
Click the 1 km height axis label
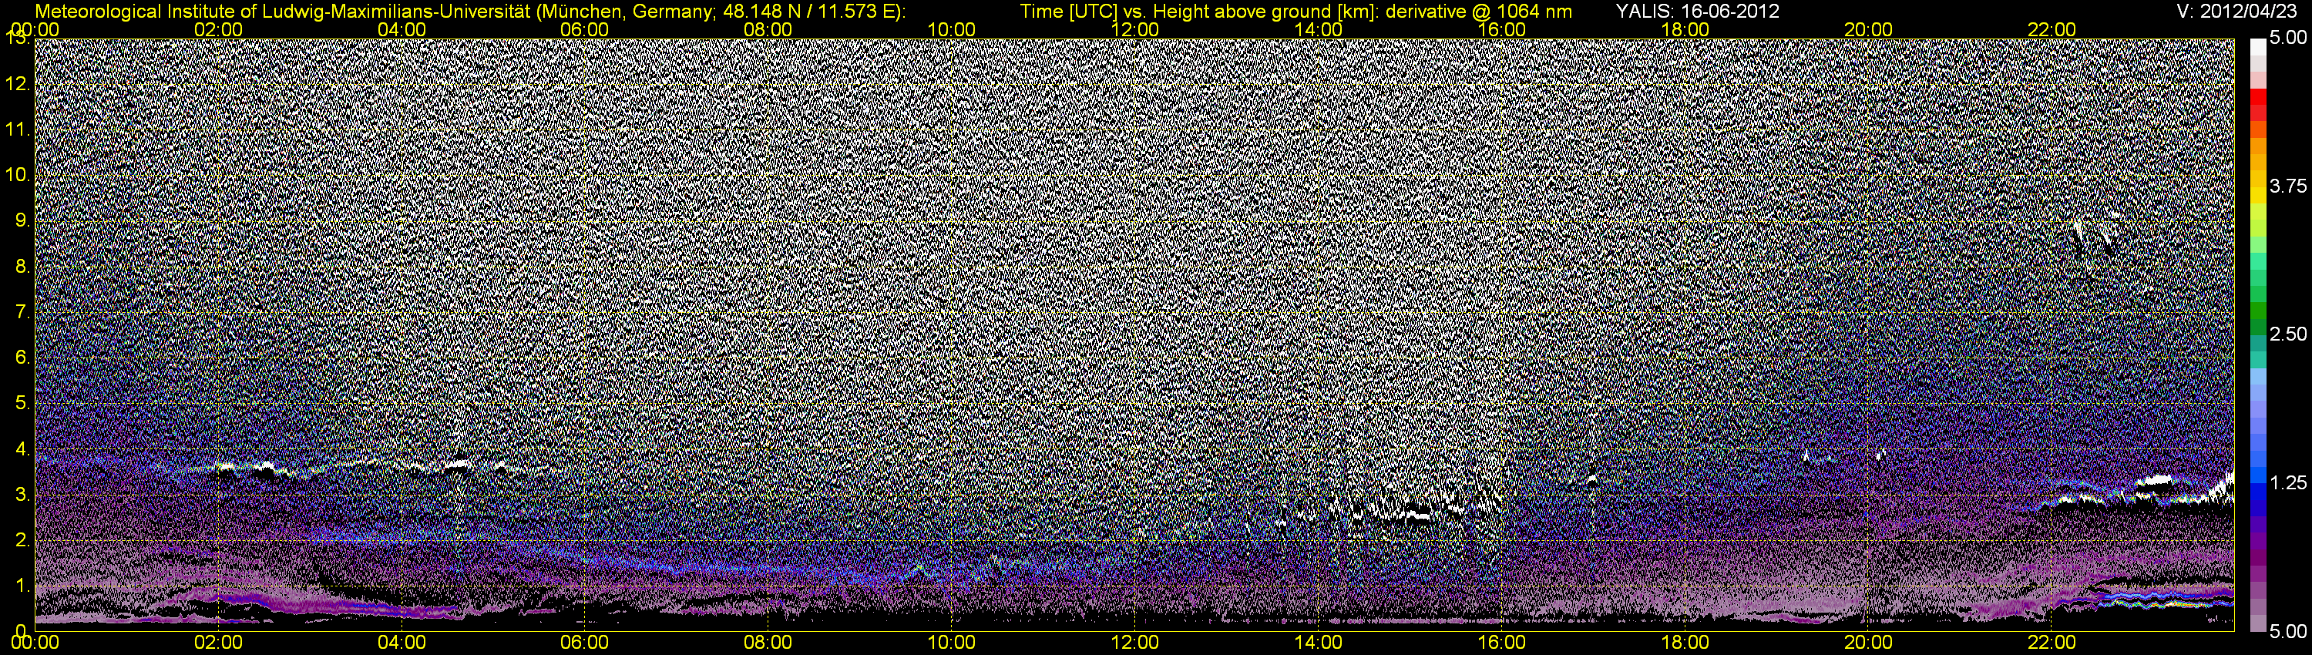pos(22,586)
